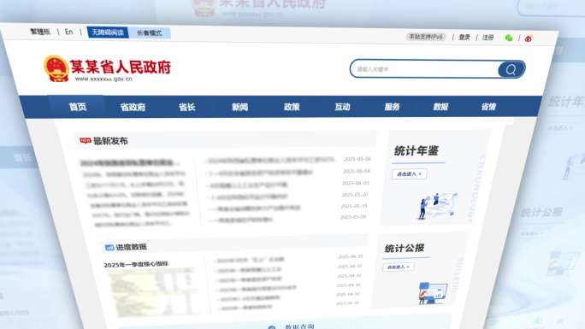585x329 pixels.
Task: Click 点击进入 under 统计公报
Action: 399,267
